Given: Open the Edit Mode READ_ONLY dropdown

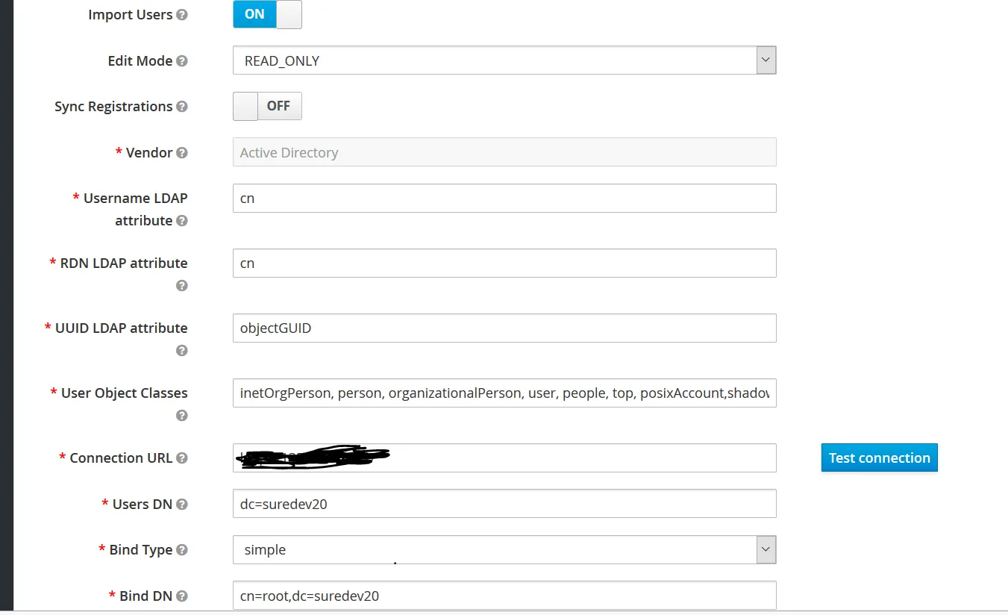Looking at the screenshot, I should (x=504, y=60).
